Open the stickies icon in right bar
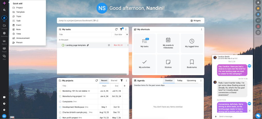Image resolution: width=262 pixels, height=119 pixels. [258, 8]
